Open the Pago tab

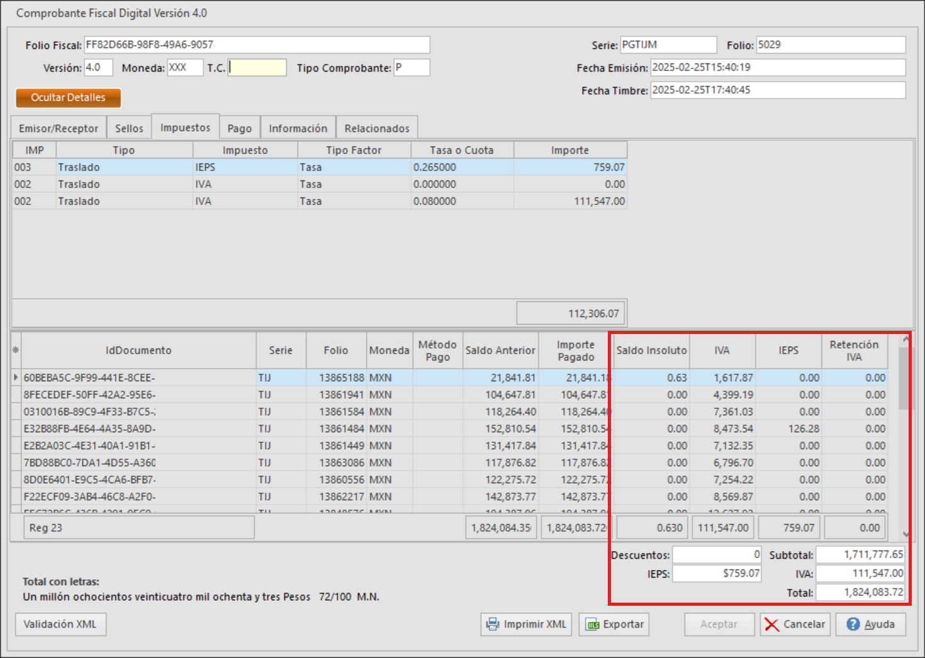click(x=240, y=128)
